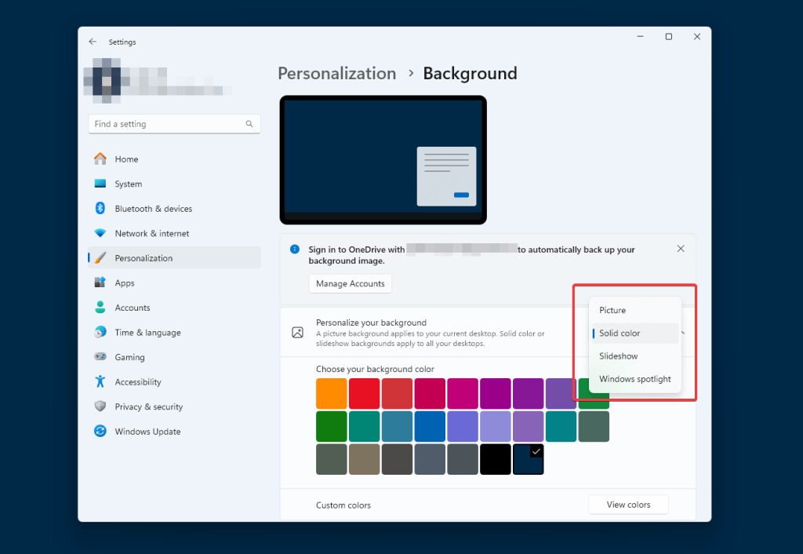
Task: Open the Accessibility icon
Action: [x=102, y=381]
